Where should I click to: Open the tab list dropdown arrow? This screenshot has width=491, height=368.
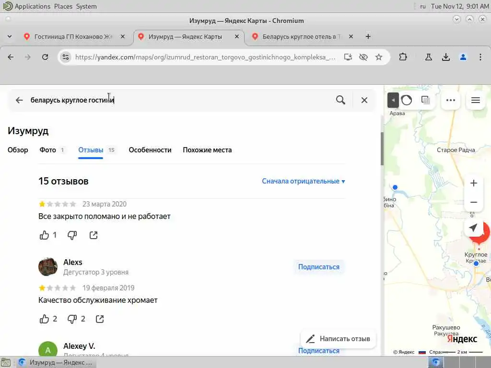[x=10, y=36]
